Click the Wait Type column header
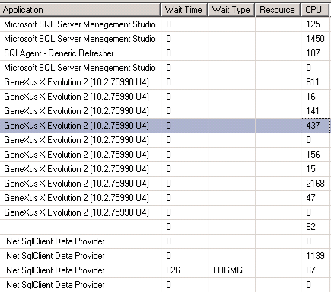The image size is (331, 297). [231, 10]
